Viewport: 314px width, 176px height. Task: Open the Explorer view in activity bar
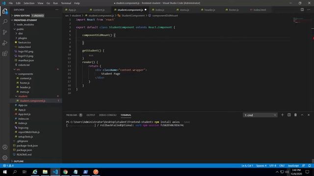click(5, 11)
